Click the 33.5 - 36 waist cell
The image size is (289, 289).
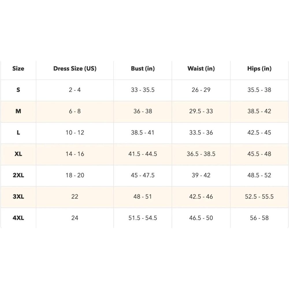click(x=201, y=133)
